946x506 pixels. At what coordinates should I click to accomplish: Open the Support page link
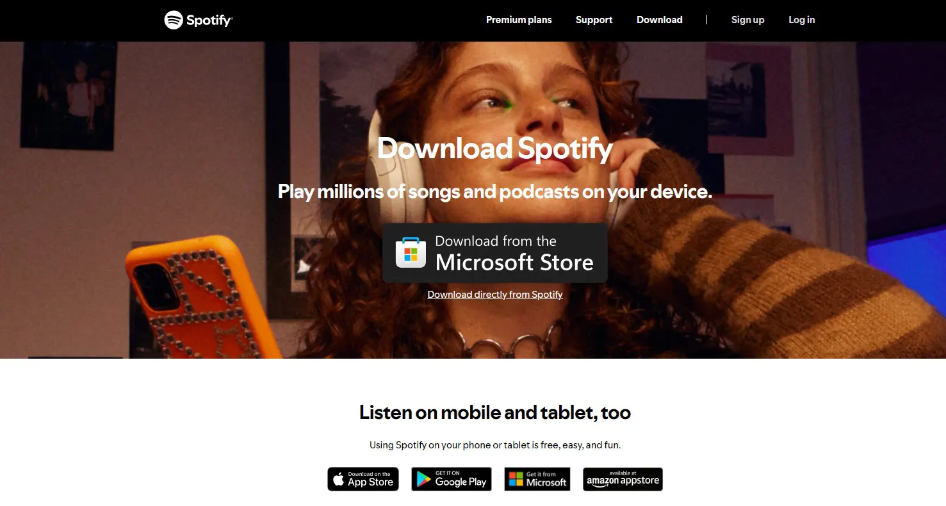[594, 20]
